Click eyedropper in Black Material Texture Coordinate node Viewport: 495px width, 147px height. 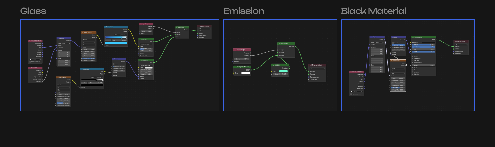[362, 91]
